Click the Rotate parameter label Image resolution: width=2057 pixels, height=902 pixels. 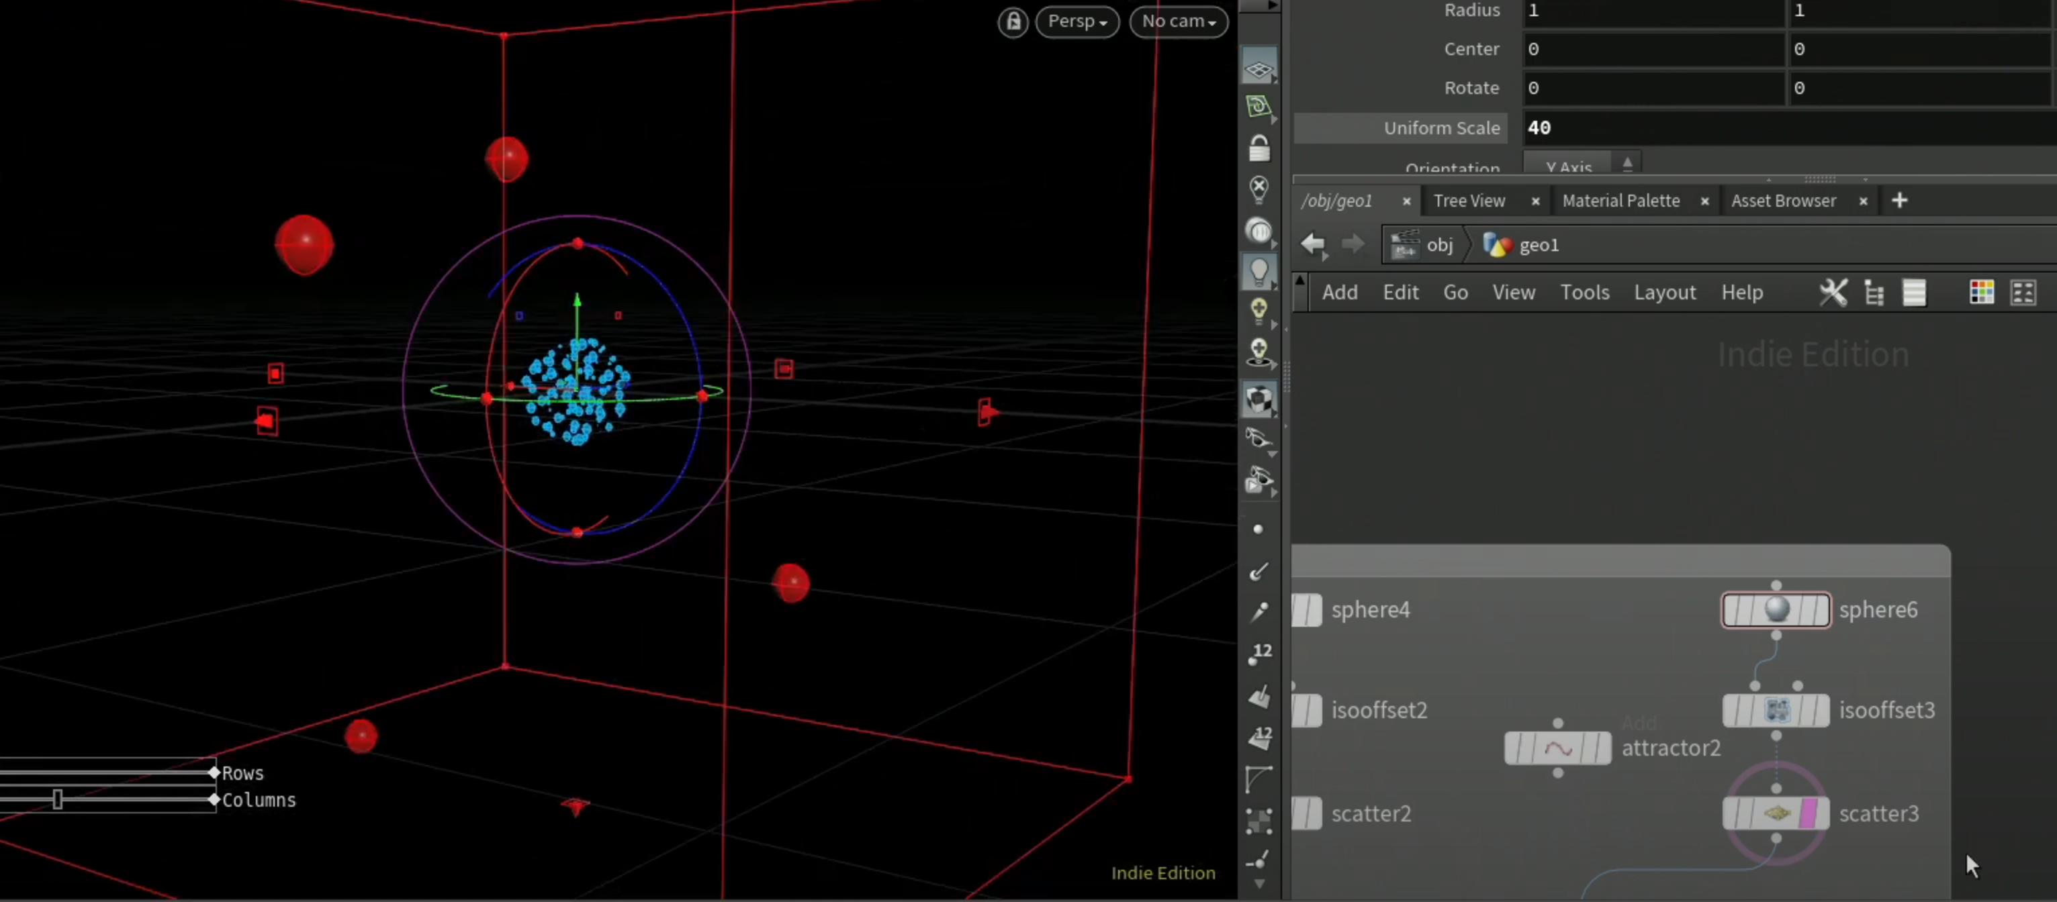[1471, 88]
